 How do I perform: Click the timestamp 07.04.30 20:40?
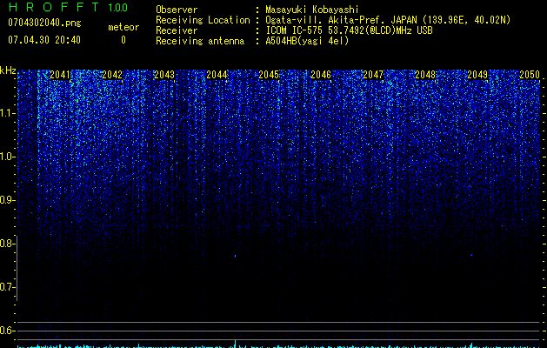pyautogui.click(x=44, y=40)
